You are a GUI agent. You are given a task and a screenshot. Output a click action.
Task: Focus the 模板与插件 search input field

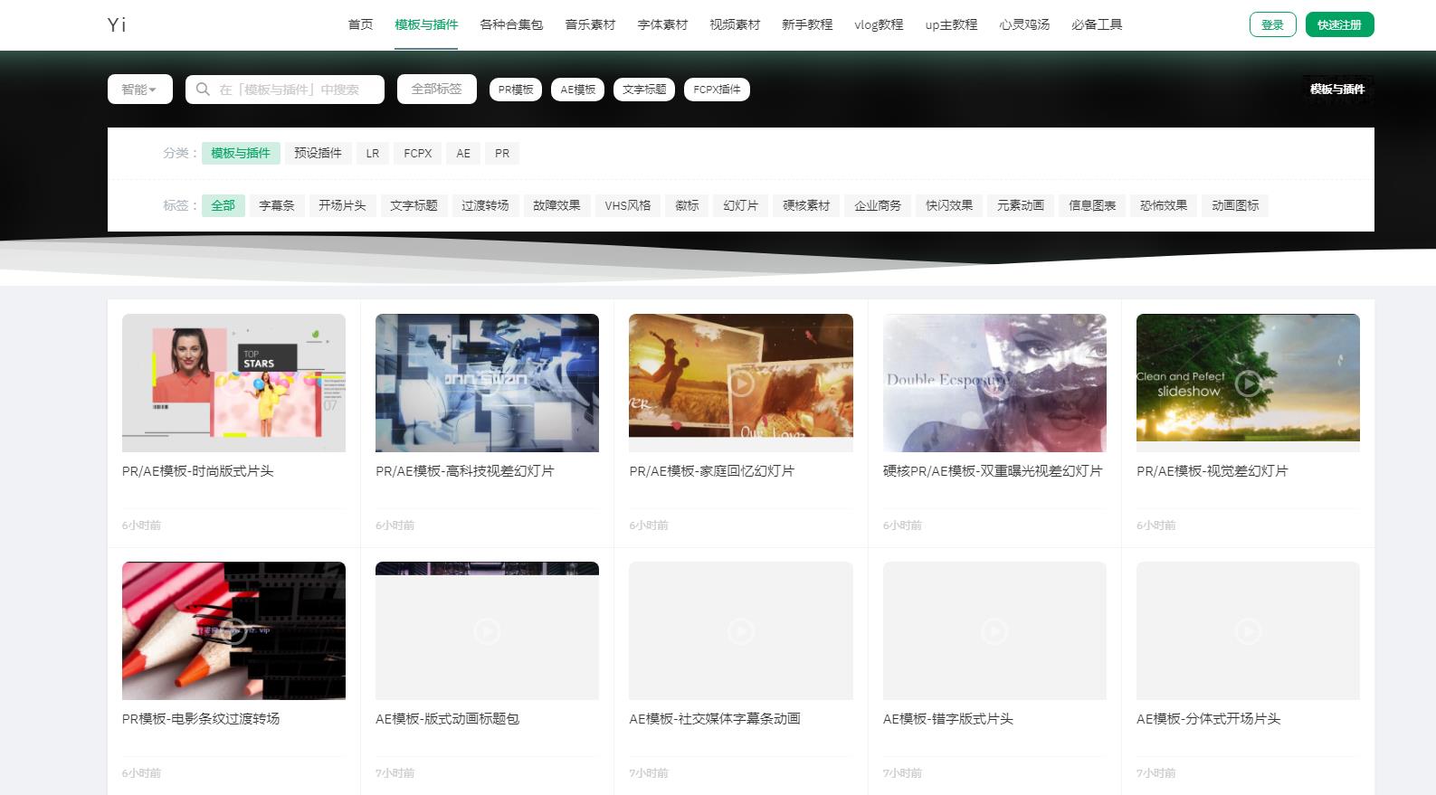point(294,90)
